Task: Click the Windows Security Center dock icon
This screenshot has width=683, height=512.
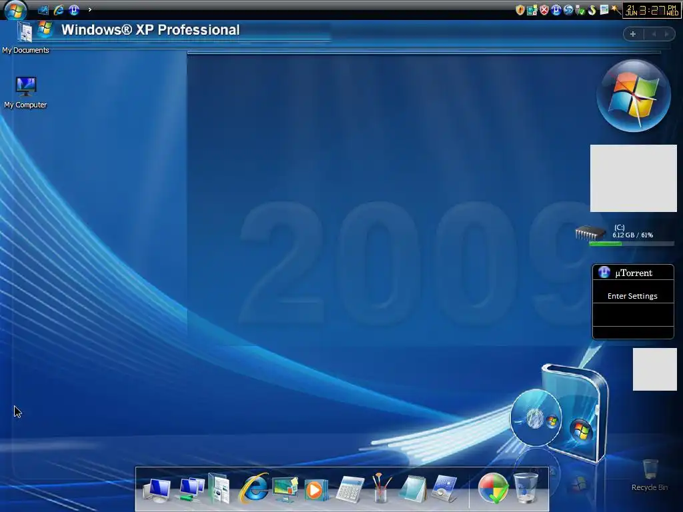Action: click(x=494, y=488)
